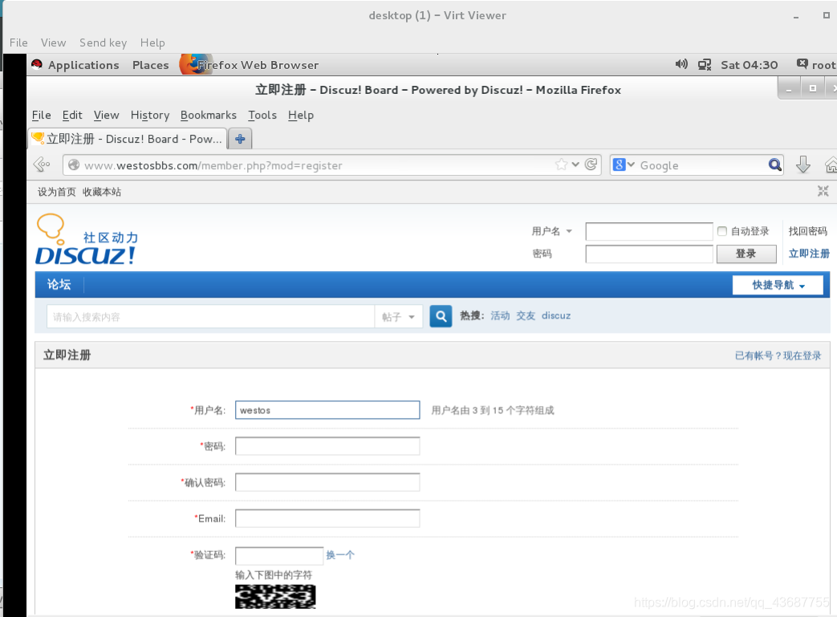Click the 已有帐号？现在登录 link

click(778, 355)
